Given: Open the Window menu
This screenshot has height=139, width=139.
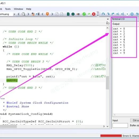Looking at the screenshot, I should [x=18, y=9].
